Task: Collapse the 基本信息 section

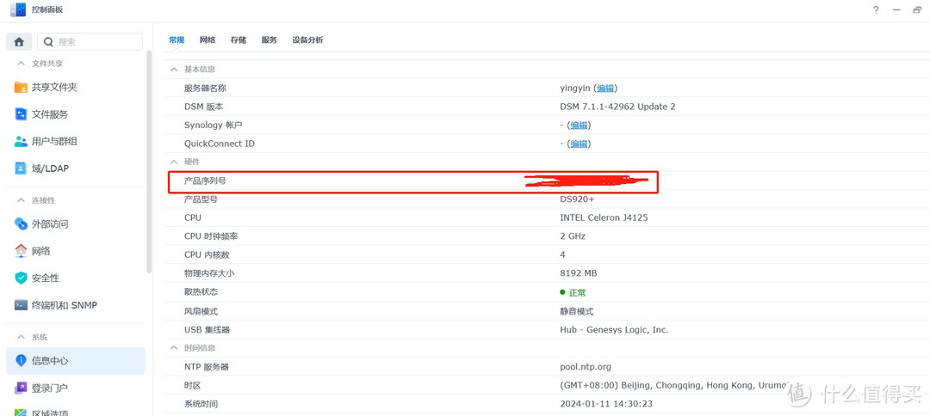Action: [174, 70]
